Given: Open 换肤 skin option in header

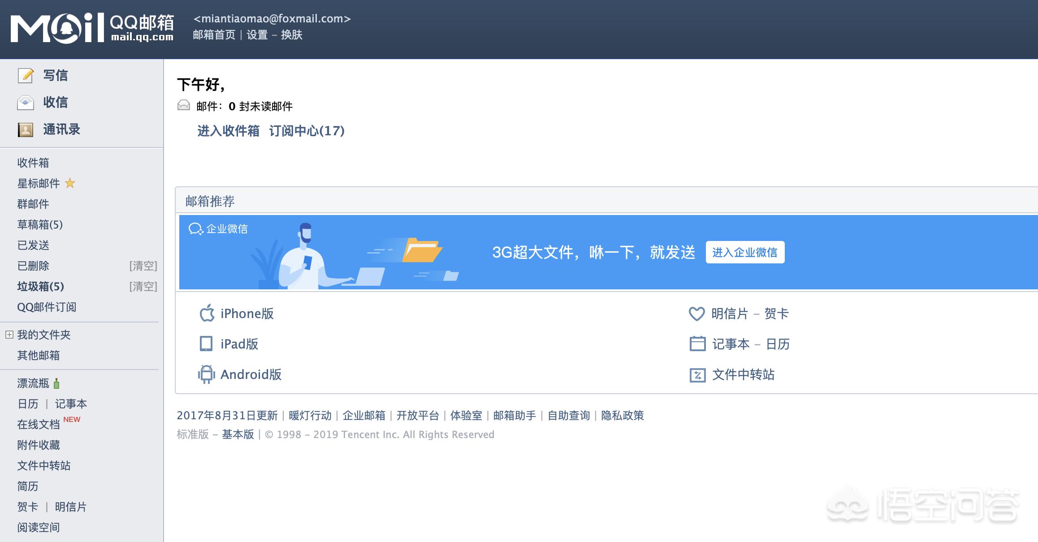Looking at the screenshot, I should [x=291, y=35].
